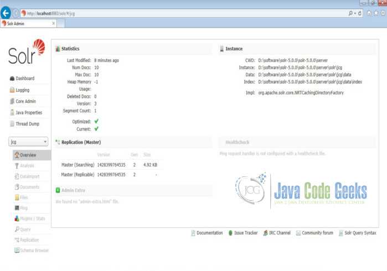
Task: Click the Master (Replicable) row label
Action: (78, 175)
